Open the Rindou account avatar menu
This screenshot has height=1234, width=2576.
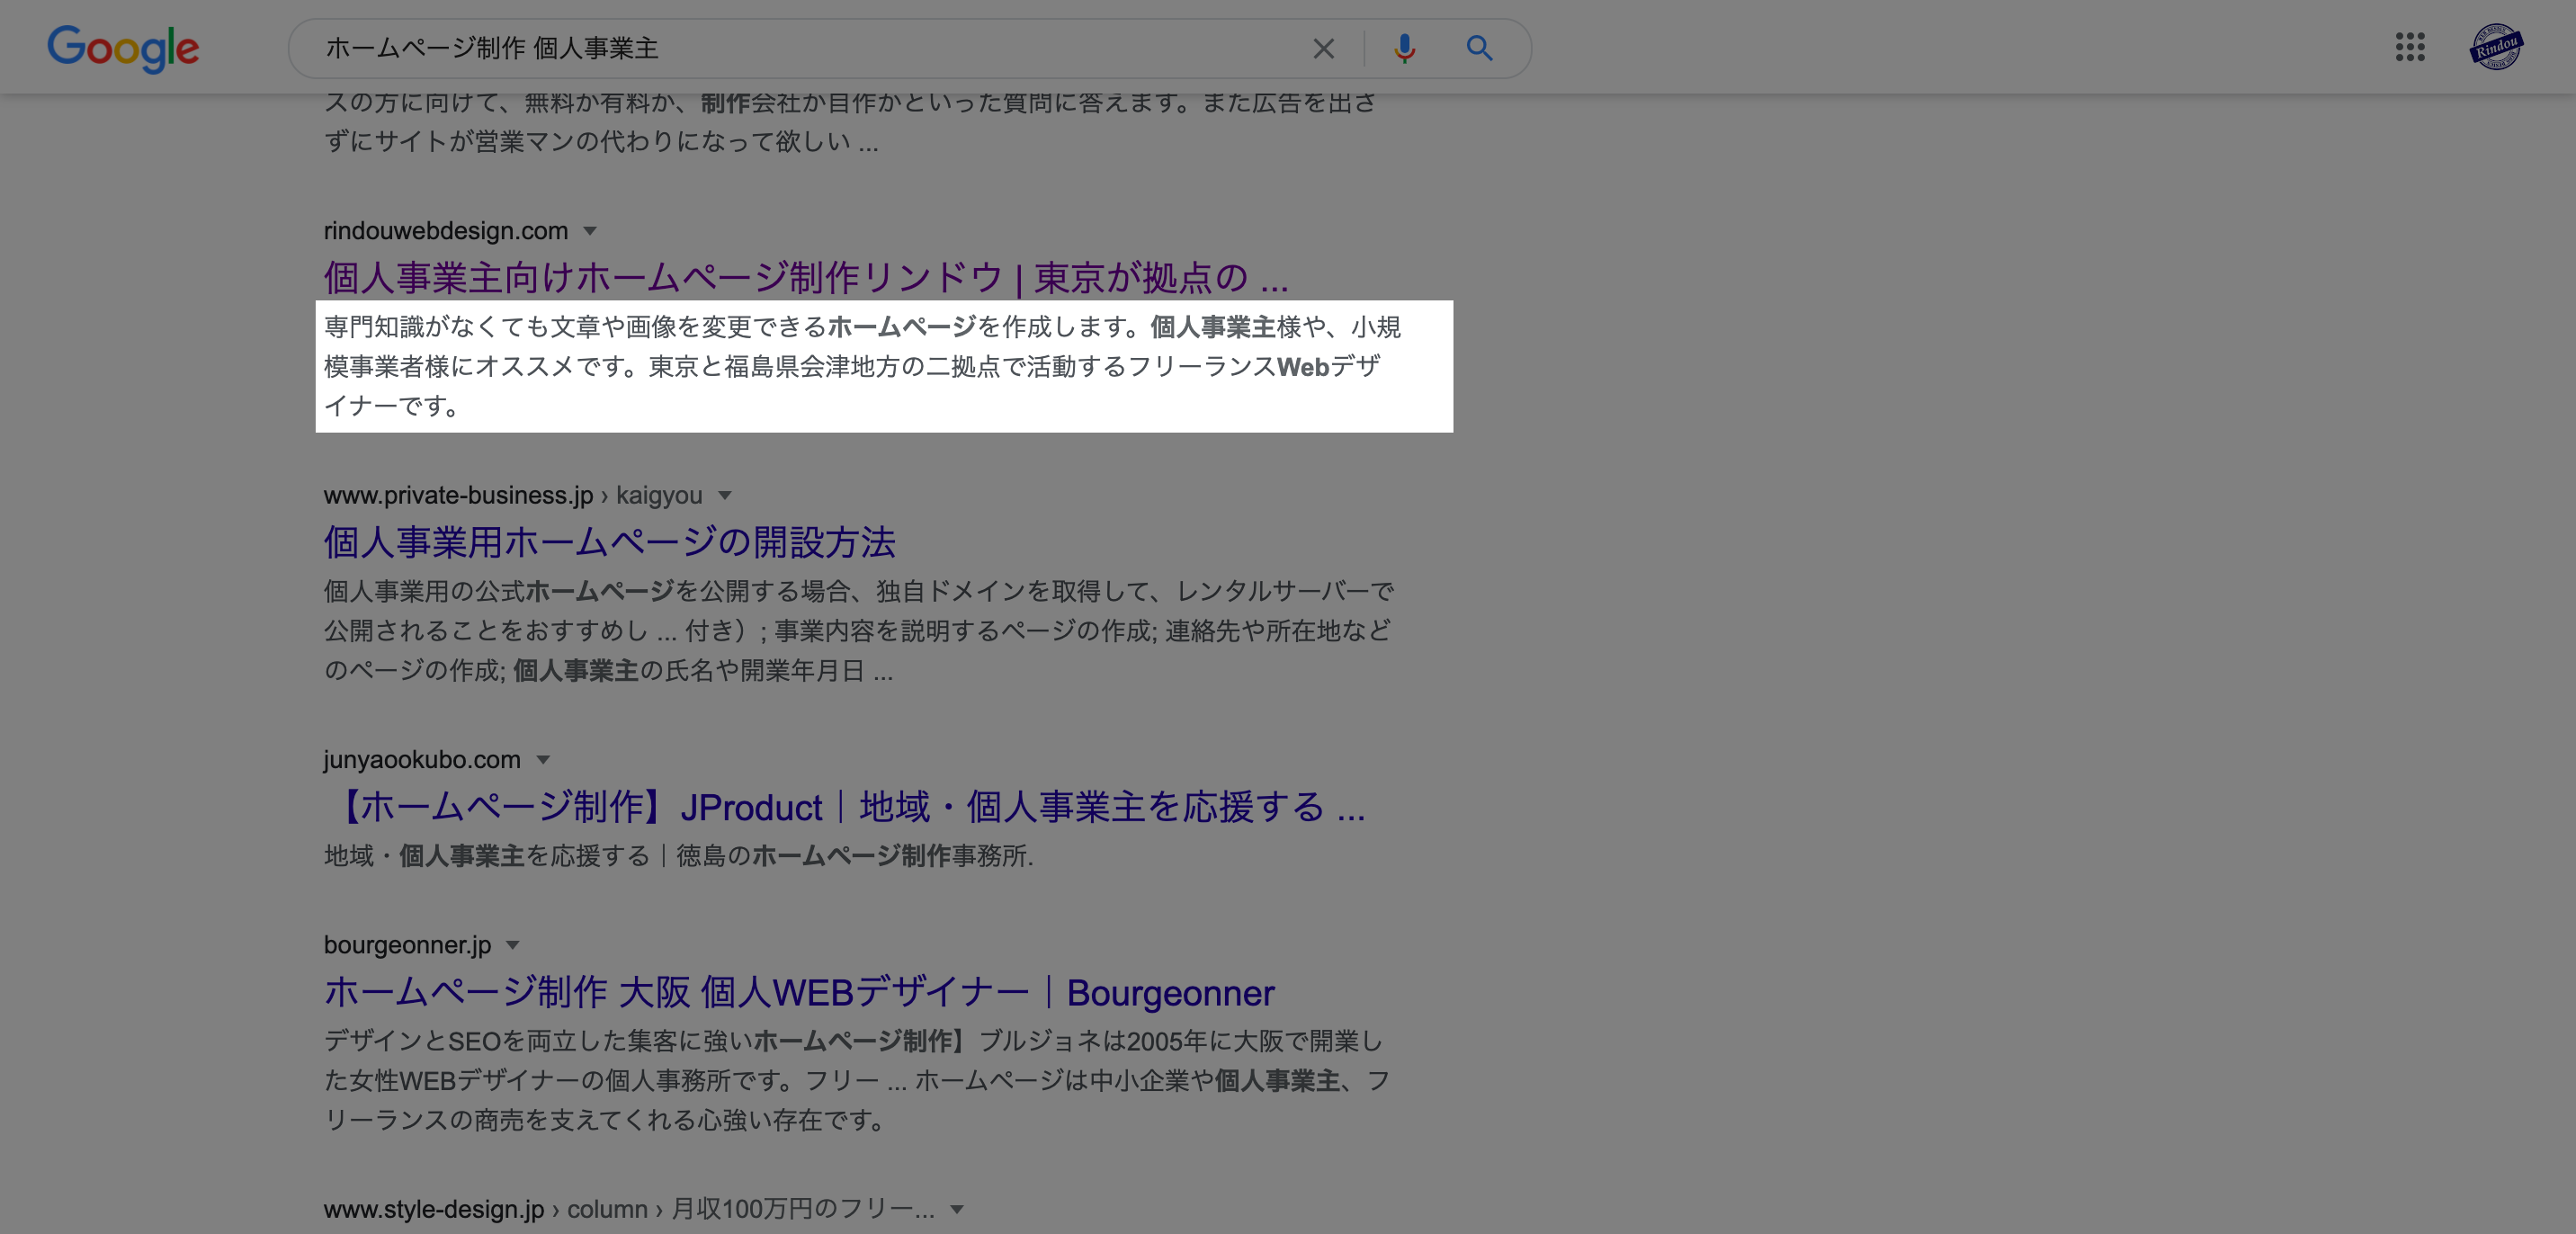(2496, 47)
